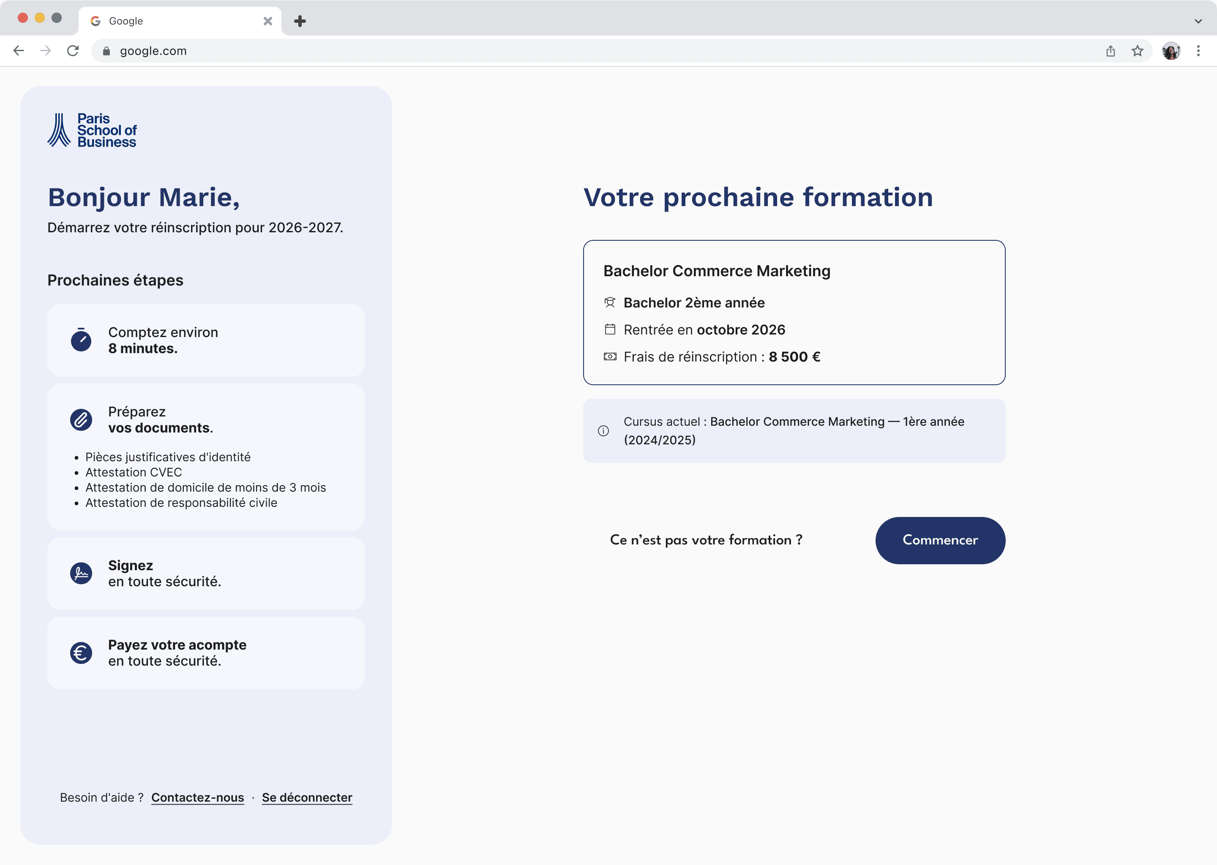Click the Paris School of Business logo
The image size is (1217, 865).
[92, 130]
